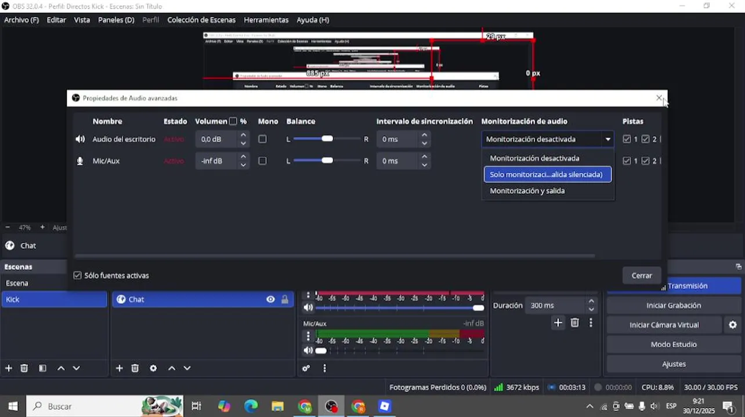
Task: Zoom out the preview with minus icon
Action: pos(8,228)
